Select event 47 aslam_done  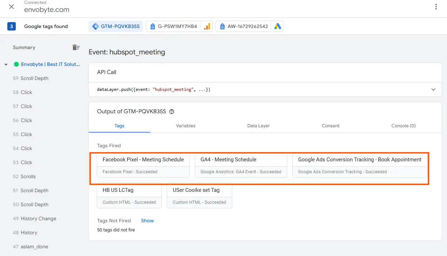(x=30, y=247)
